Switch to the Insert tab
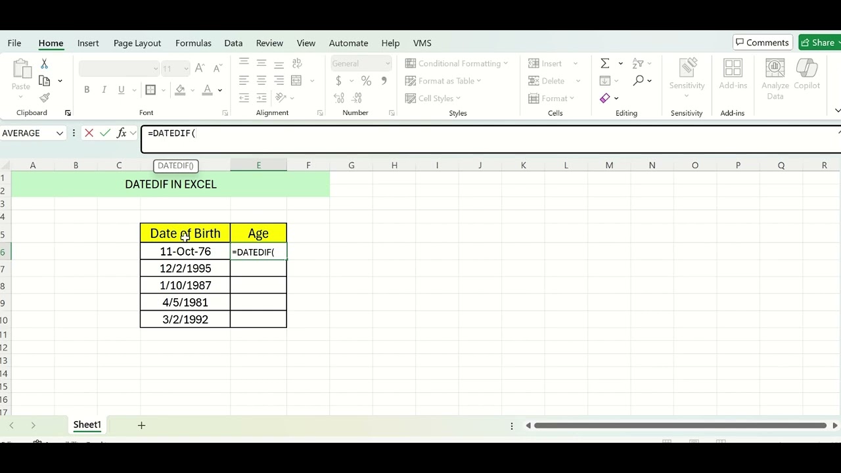841x473 pixels. pyautogui.click(x=88, y=43)
